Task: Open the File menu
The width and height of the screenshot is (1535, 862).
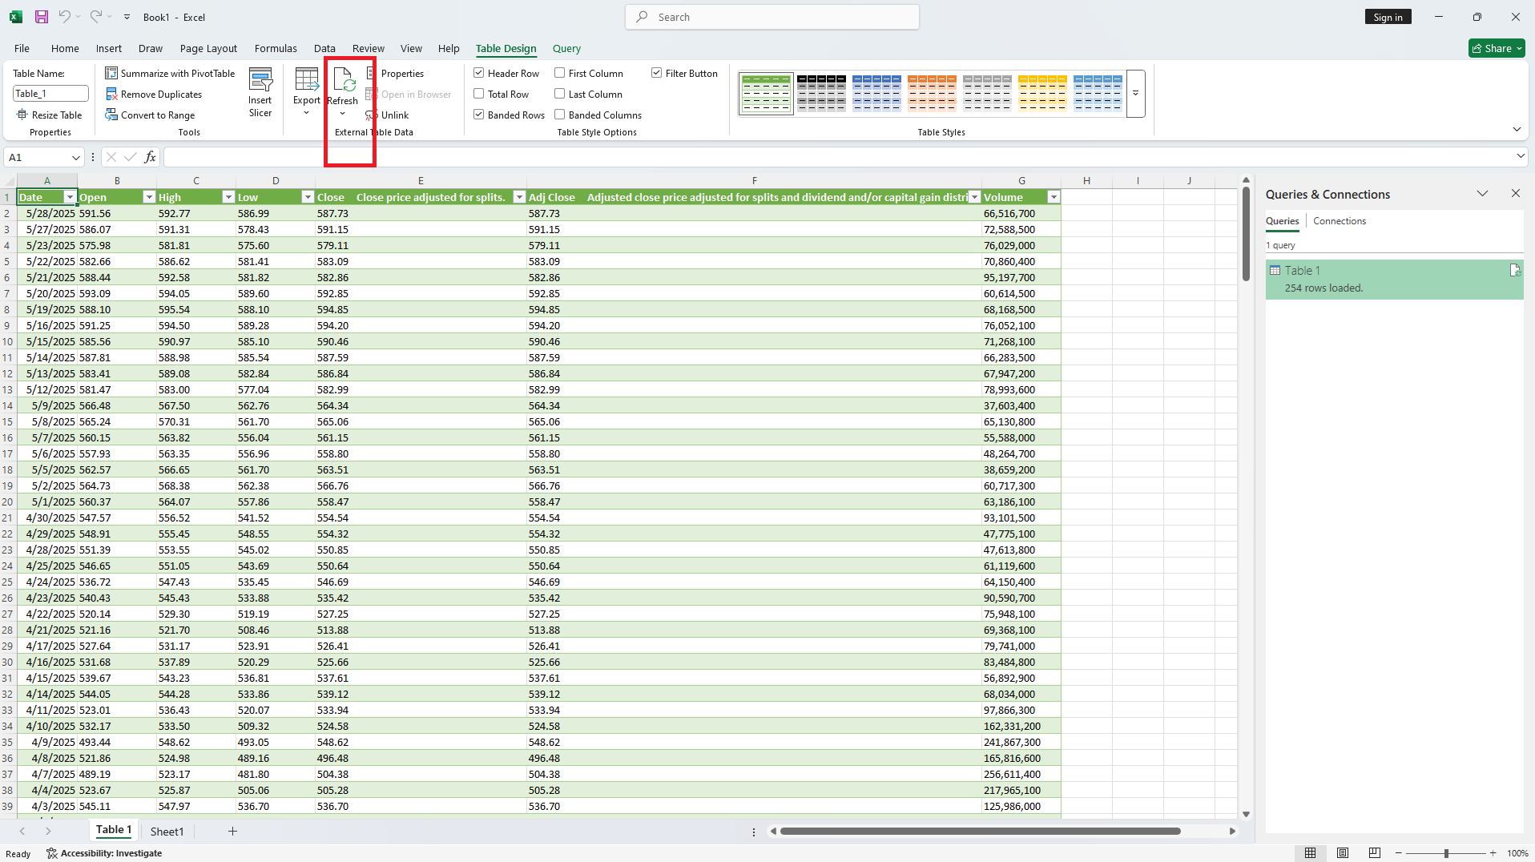Action: [x=22, y=48]
